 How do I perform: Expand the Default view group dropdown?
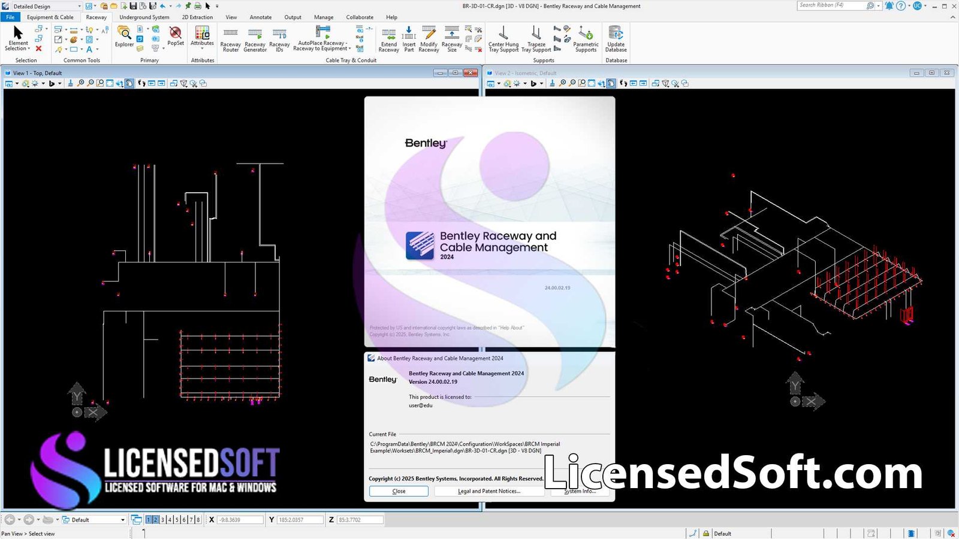(x=123, y=520)
